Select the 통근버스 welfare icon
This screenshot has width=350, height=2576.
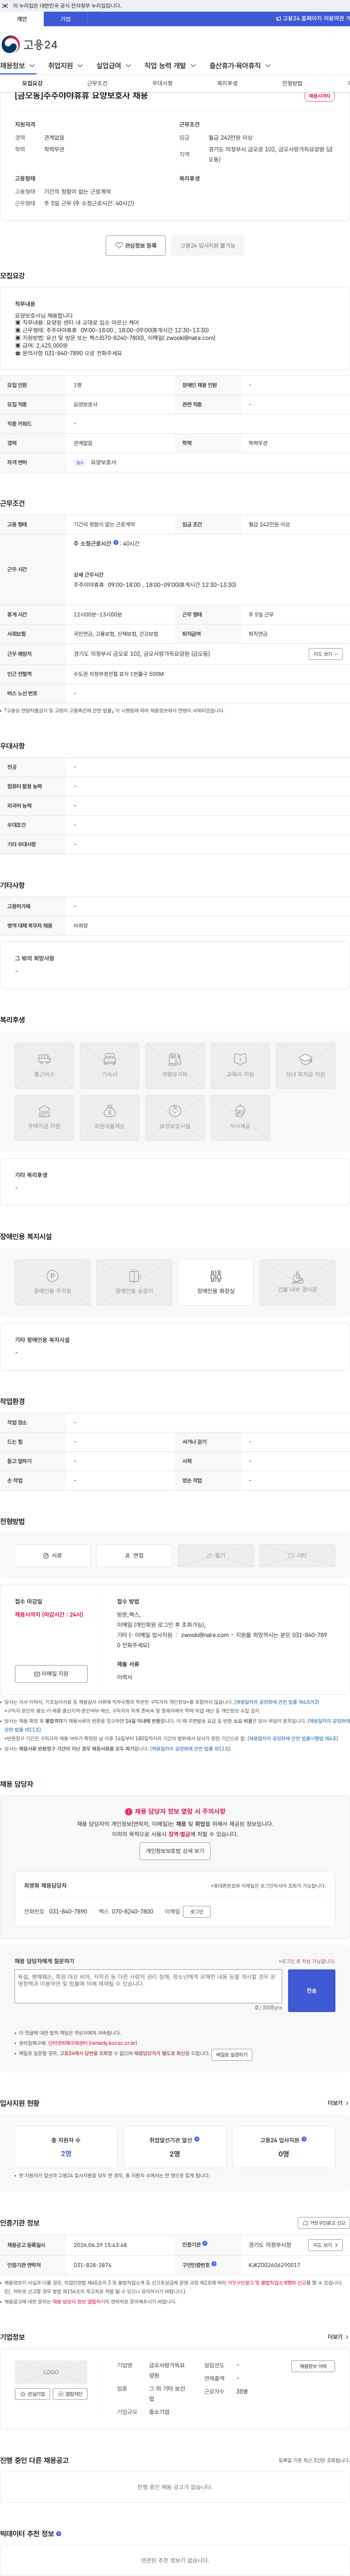(x=44, y=1066)
